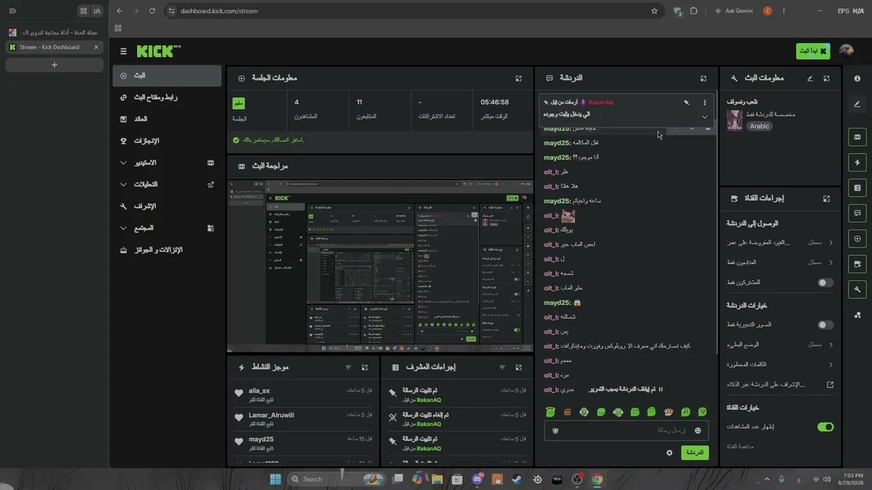Open banned words (الكلمات المحظورة) setting
This screenshot has width=872, height=490.
(x=780, y=365)
